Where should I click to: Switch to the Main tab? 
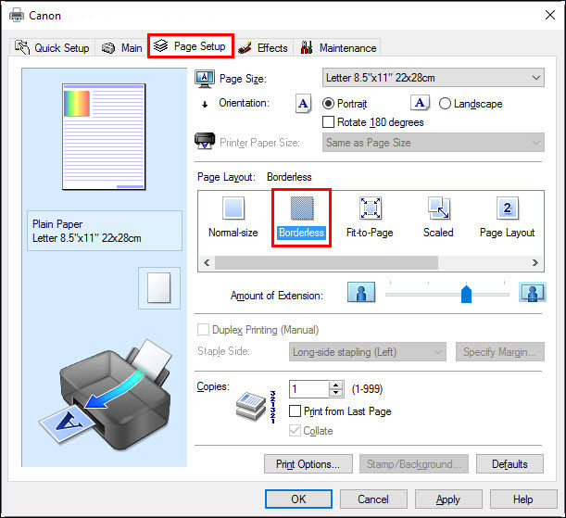(x=121, y=47)
